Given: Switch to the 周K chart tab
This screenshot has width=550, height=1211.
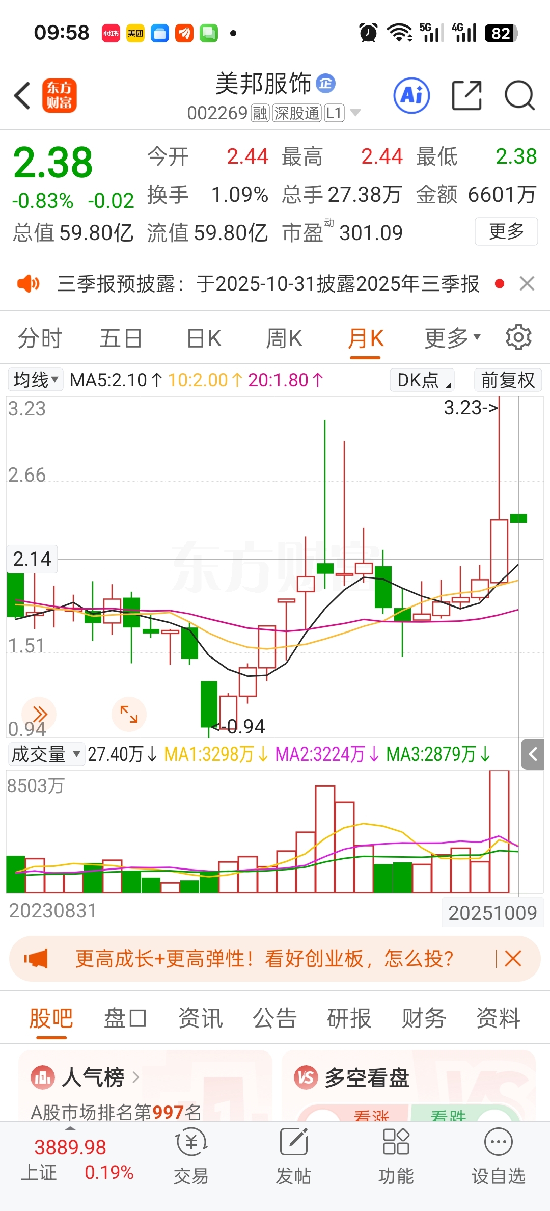Looking at the screenshot, I should pos(284,338).
